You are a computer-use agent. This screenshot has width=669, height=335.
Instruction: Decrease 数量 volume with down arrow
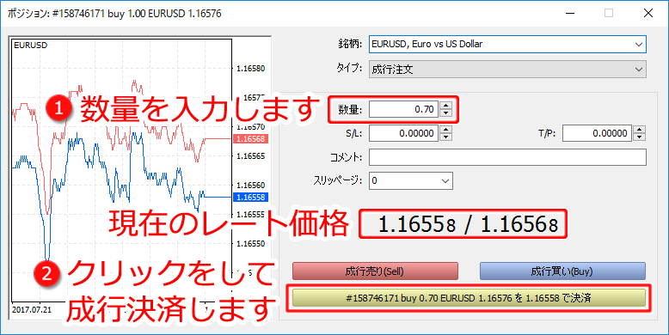446,113
